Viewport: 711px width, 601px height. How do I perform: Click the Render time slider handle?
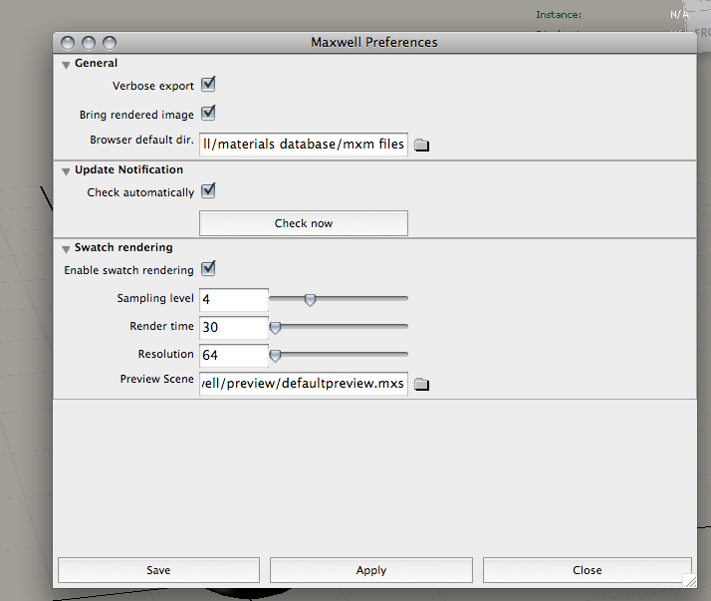[x=275, y=327]
